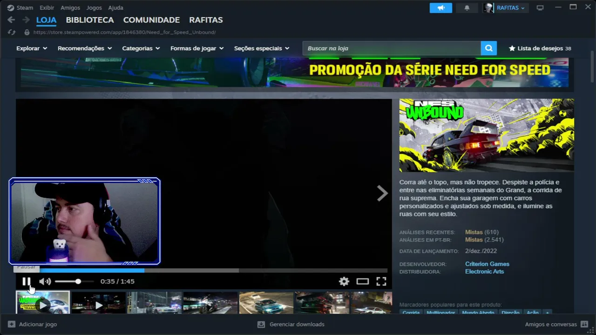The height and width of the screenshot is (335, 596).
Task: Open the Ajuda menu
Action: point(115,8)
